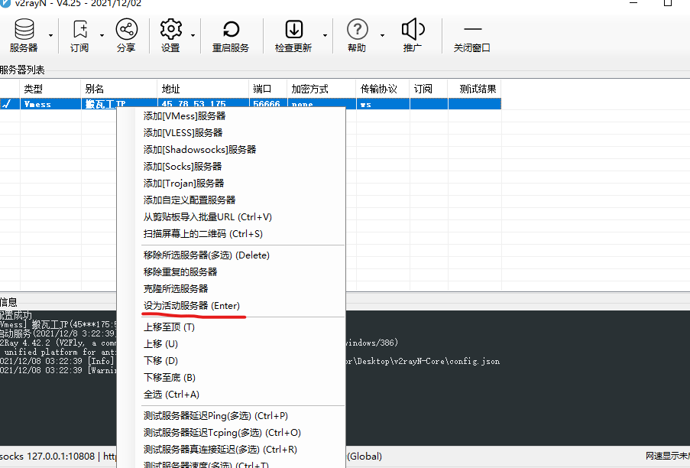
Task: Click the config.json path line in the log
Action: coord(423,361)
